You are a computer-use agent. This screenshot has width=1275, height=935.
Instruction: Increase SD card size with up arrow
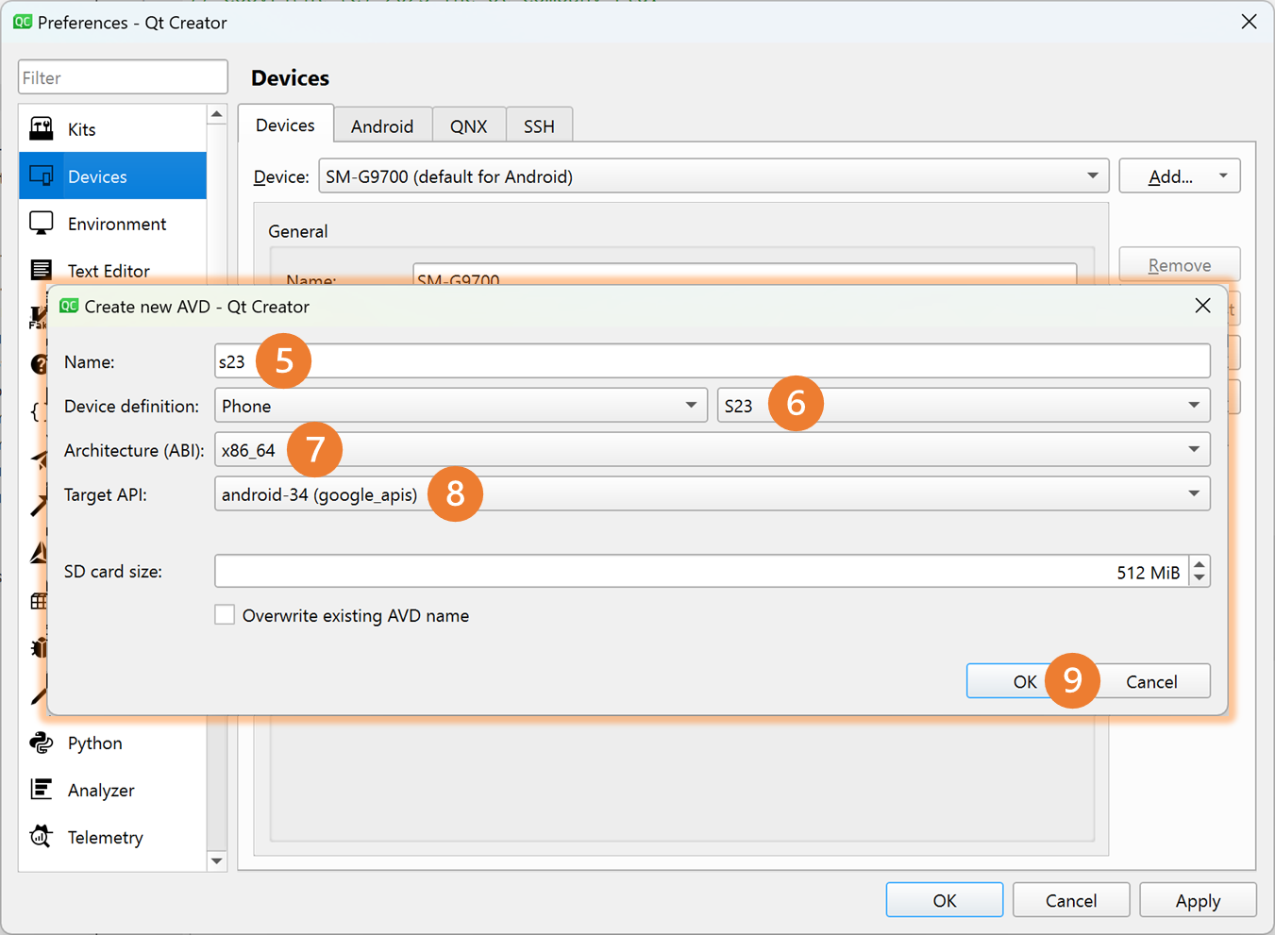(1200, 564)
